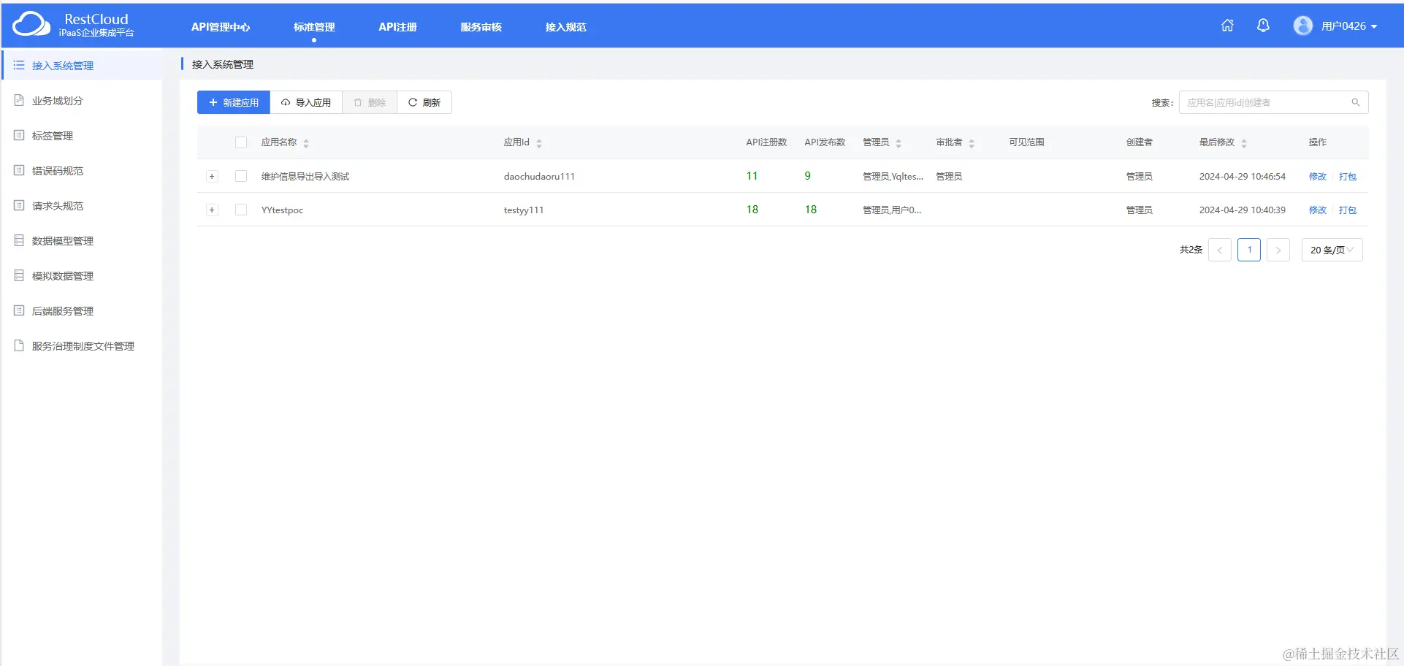The image size is (1404, 666).
Task: Click the 业务域划分 sidebar icon
Action: (x=19, y=100)
